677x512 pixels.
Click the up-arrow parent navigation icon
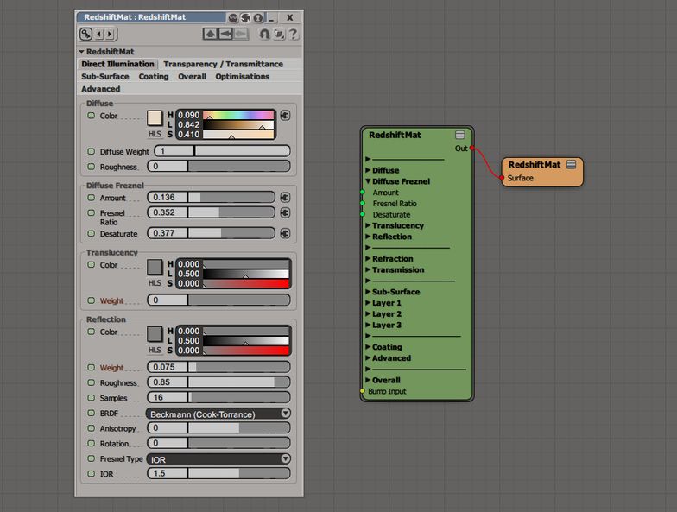click(211, 34)
